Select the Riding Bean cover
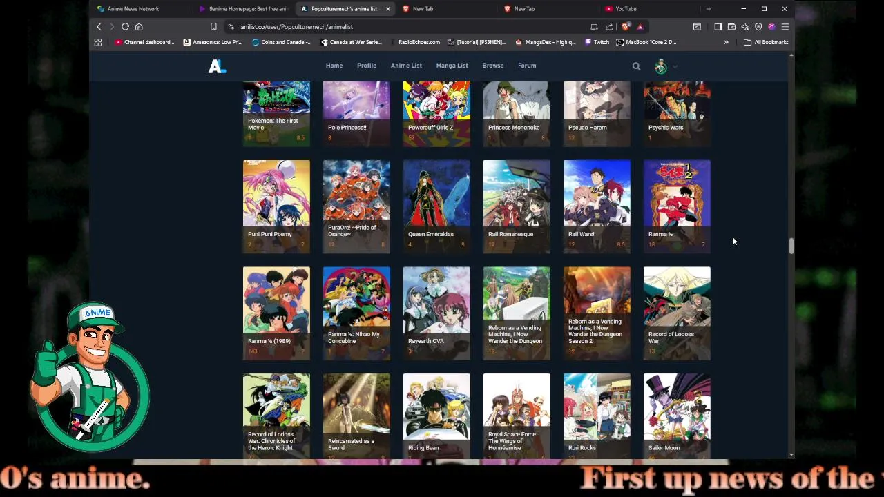Image resolution: width=884 pixels, height=497 pixels. (436, 416)
